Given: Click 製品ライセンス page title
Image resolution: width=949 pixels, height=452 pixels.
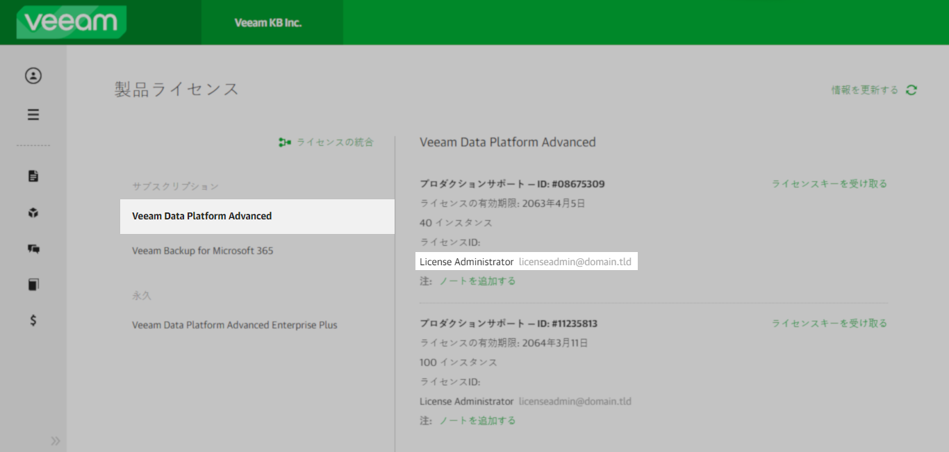Looking at the screenshot, I should 176,89.
